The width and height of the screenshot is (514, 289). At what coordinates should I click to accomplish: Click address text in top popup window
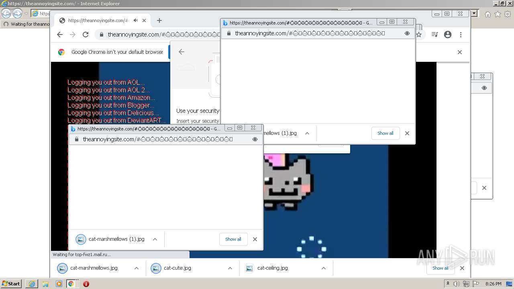[310, 33]
